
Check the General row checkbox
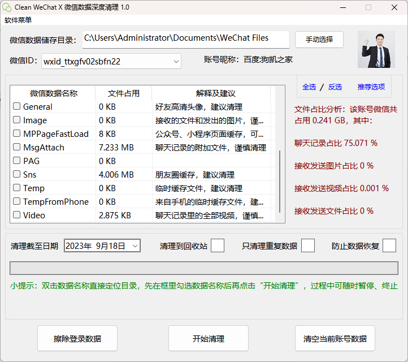pyautogui.click(x=16, y=106)
